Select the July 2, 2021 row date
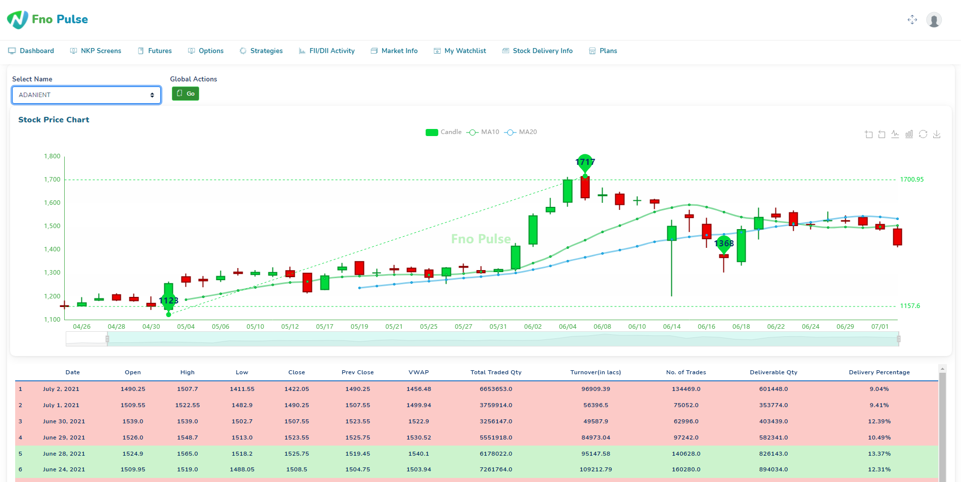The width and height of the screenshot is (961, 482). click(61, 389)
